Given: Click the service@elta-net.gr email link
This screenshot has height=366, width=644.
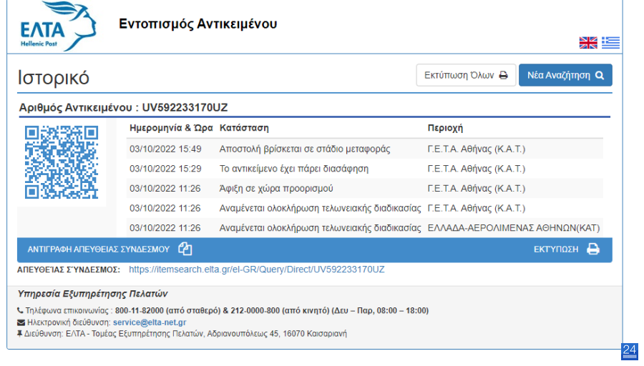Looking at the screenshot, I should (x=150, y=322).
